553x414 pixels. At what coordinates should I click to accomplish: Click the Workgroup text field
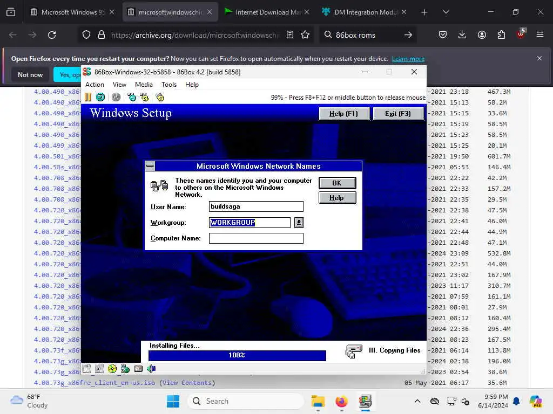(249, 223)
